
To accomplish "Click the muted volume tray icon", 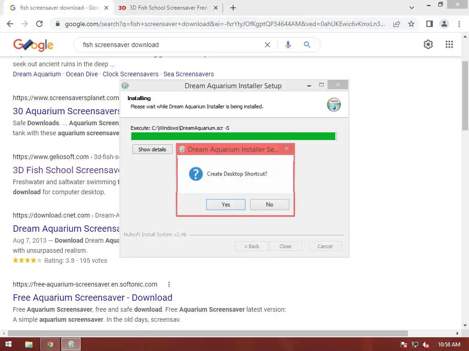I will (426, 345).
